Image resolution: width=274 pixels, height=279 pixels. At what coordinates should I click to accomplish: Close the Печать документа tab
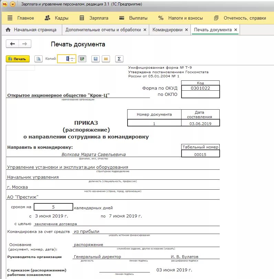(x=235, y=30)
